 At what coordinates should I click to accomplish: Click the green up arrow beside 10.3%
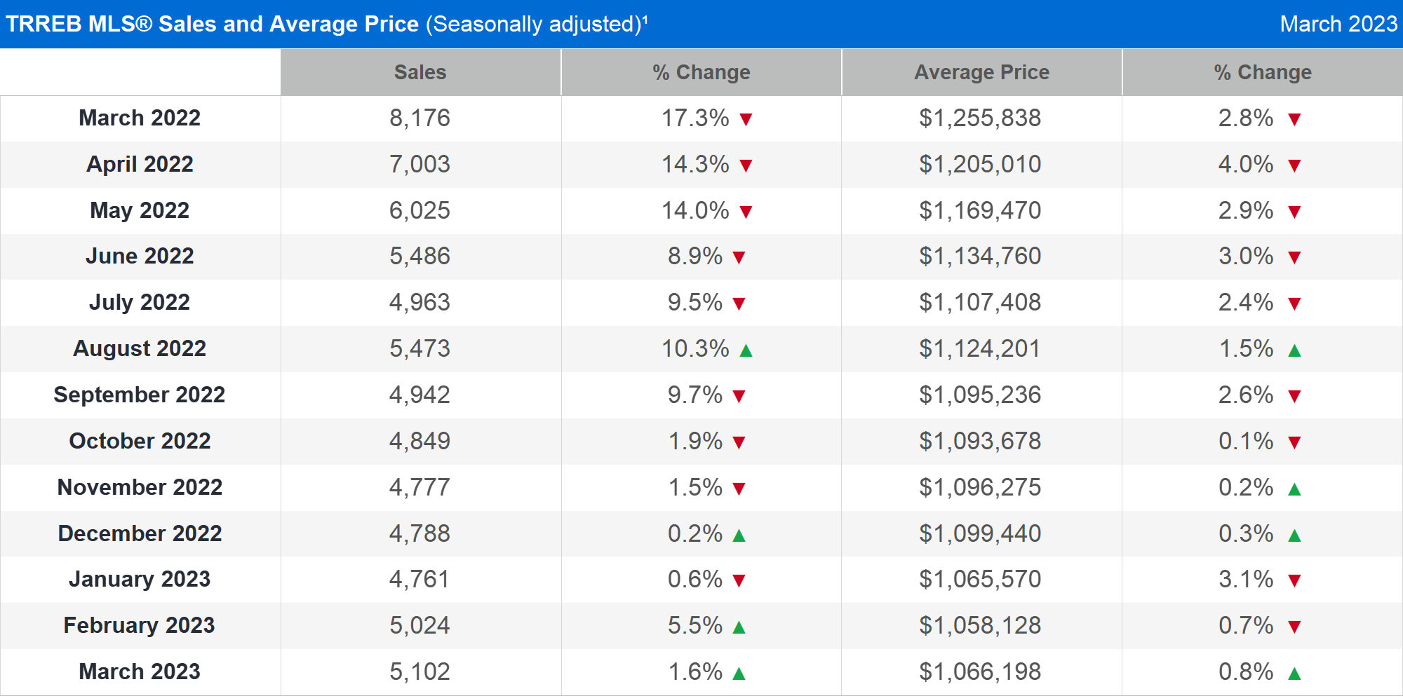point(746,350)
